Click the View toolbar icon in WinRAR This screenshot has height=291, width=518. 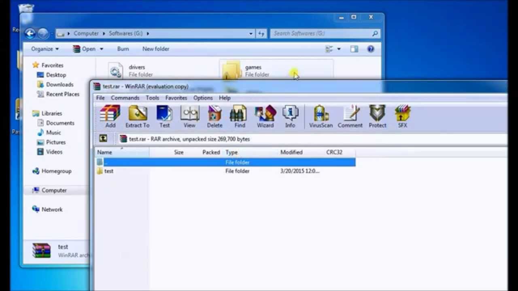coord(189,116)
